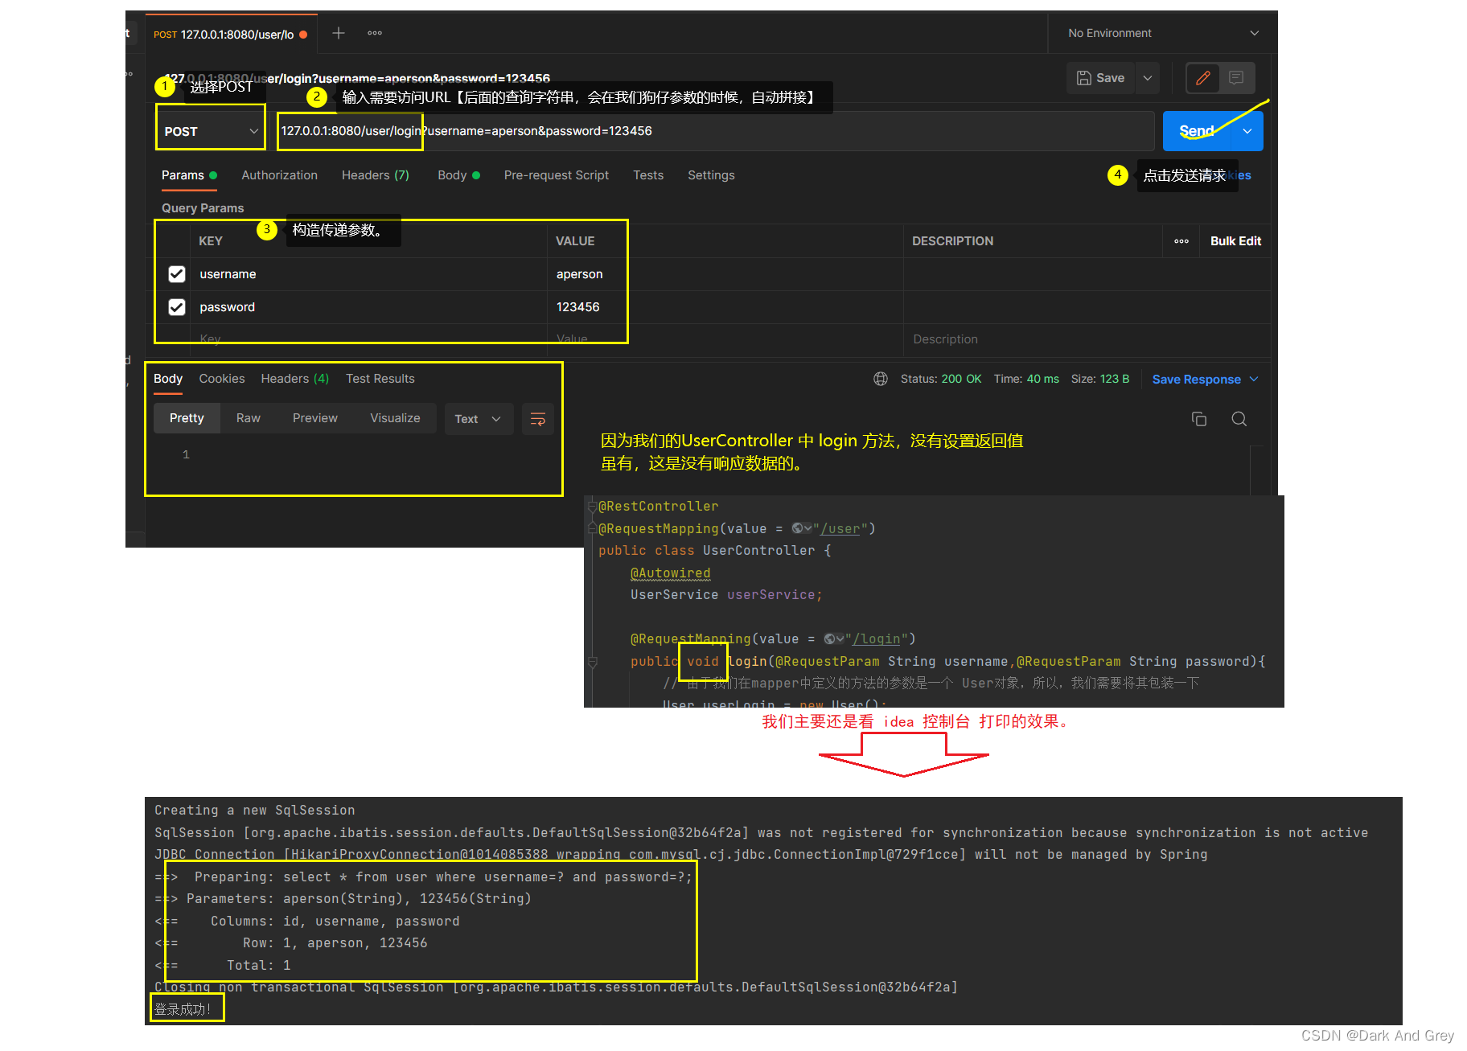Click the Save floppy disk icon
Screen dimensions: 1467x1051
coord(1084,78)
